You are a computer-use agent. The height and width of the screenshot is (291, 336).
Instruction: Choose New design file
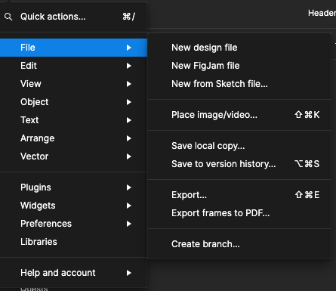[x=239, y=48]
